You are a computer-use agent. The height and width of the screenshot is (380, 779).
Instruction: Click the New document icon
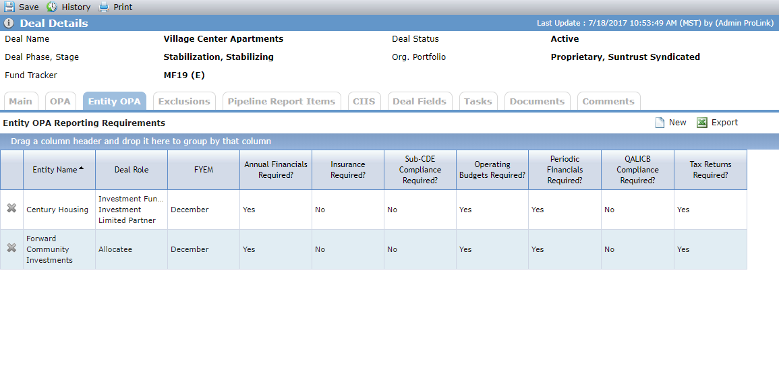[659, 123]
